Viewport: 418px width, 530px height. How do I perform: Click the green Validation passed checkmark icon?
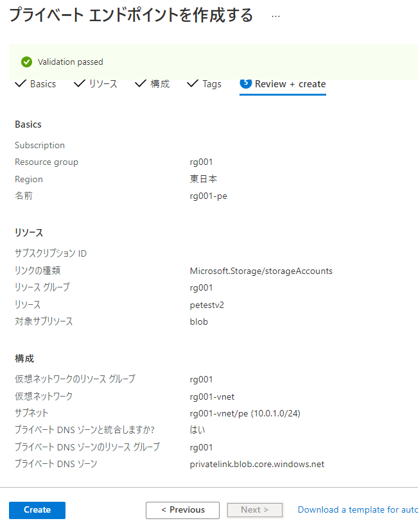pyautogui.click(x=26, y=62)
